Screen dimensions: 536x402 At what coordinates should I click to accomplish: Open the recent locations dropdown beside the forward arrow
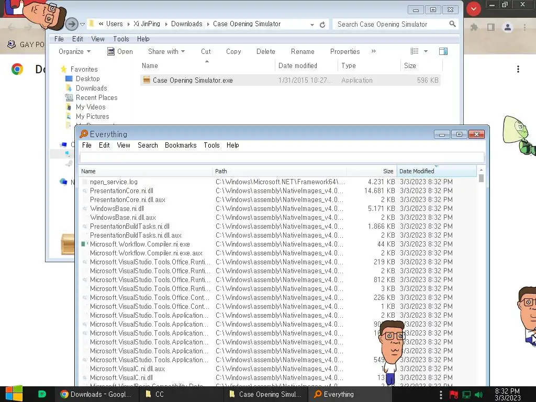click(x=82, y=24)
